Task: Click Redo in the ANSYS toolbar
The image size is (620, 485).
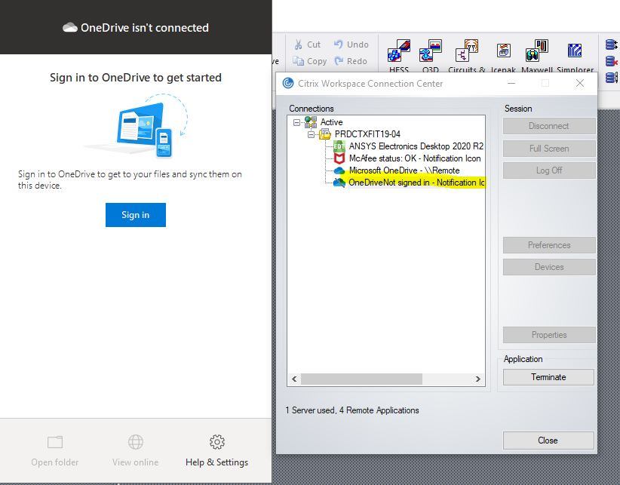Action: [x=351, y=61]
